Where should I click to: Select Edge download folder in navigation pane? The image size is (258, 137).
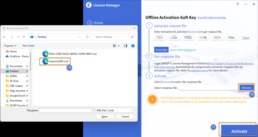coord(15,91)
